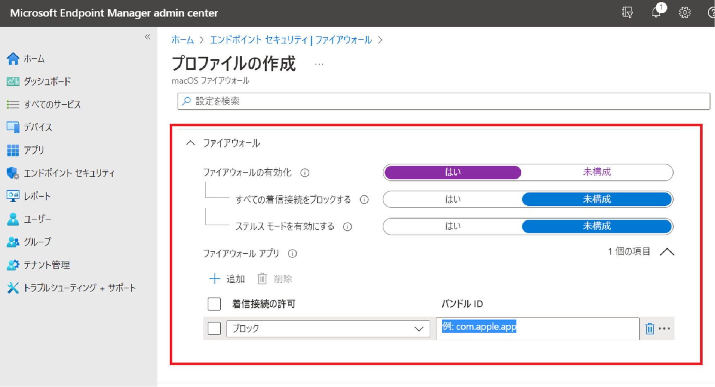Click the すべてのサービス list icon
Image resolution: width=715 pixels, height=387 pixels.
(13, 104)
